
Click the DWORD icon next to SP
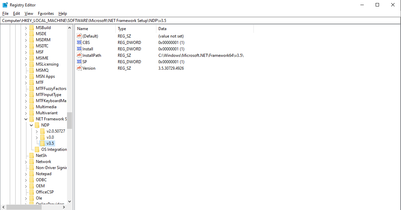[79, 62]
